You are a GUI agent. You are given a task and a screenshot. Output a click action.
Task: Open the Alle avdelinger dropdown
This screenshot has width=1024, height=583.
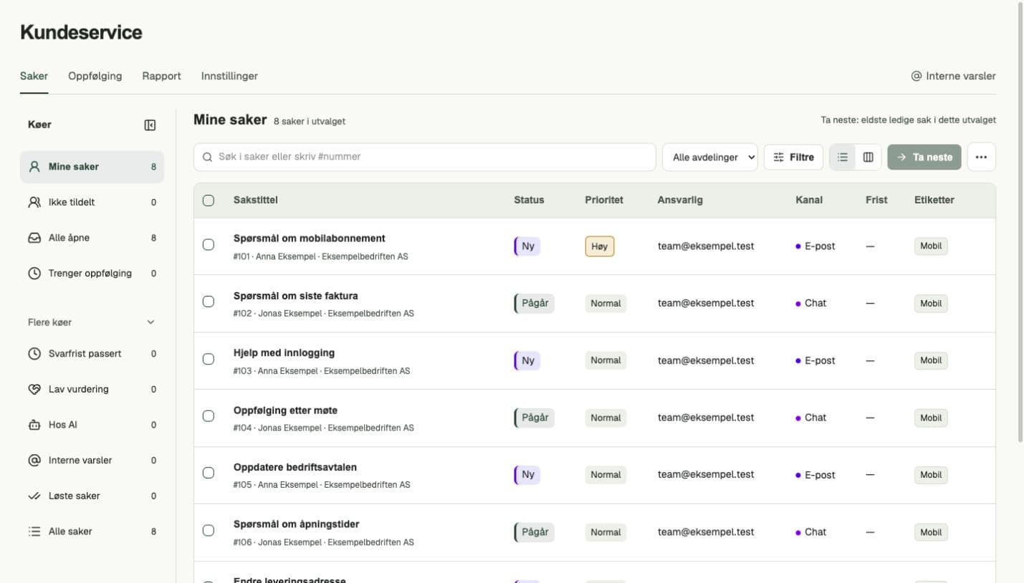click(710, 157)
